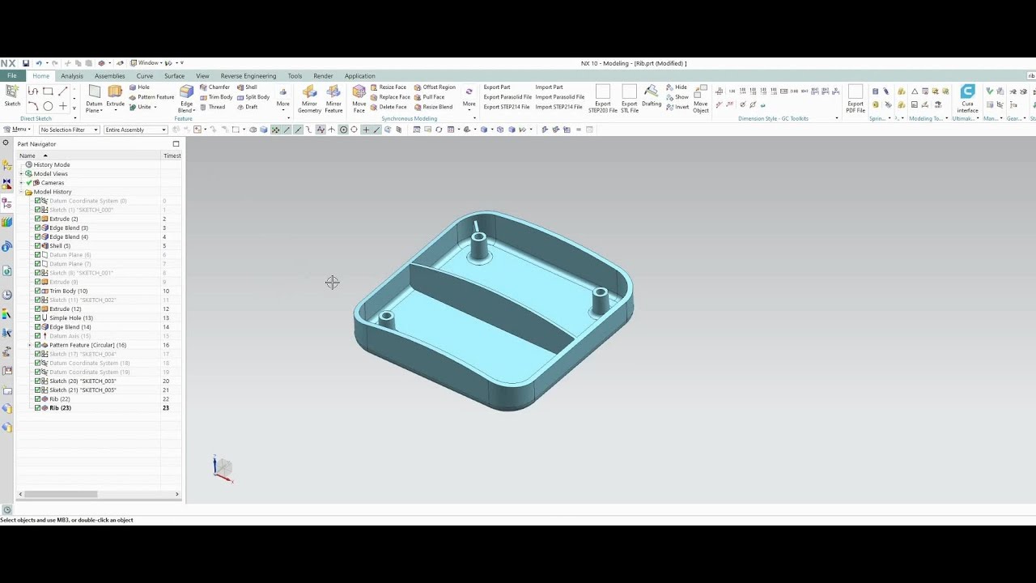Select the Mirror Feature tool
Screen dimensions: 1036x583
point(333,99)
